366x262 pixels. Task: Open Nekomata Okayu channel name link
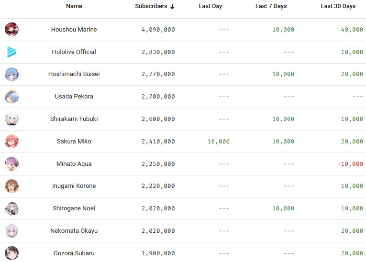point(74,231)
